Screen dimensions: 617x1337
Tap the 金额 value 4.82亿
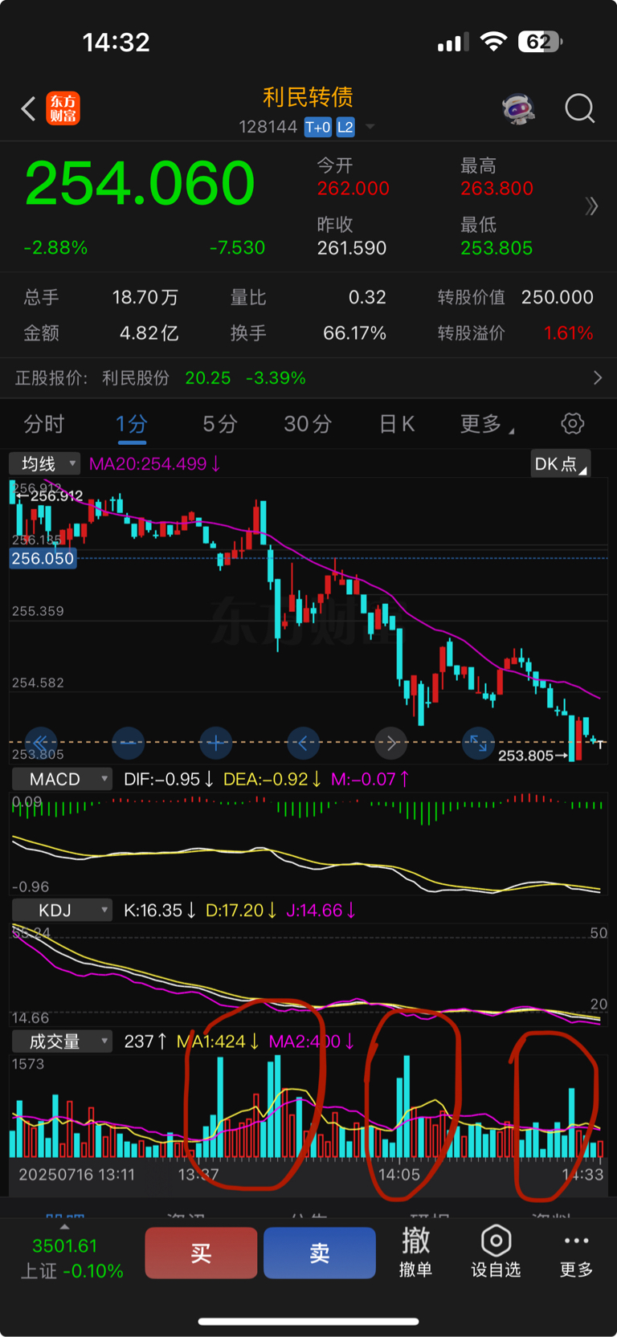149,332
